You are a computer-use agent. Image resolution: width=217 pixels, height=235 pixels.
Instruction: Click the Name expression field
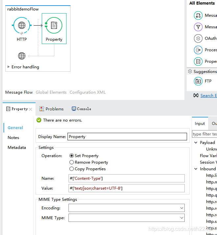[126, 178]
